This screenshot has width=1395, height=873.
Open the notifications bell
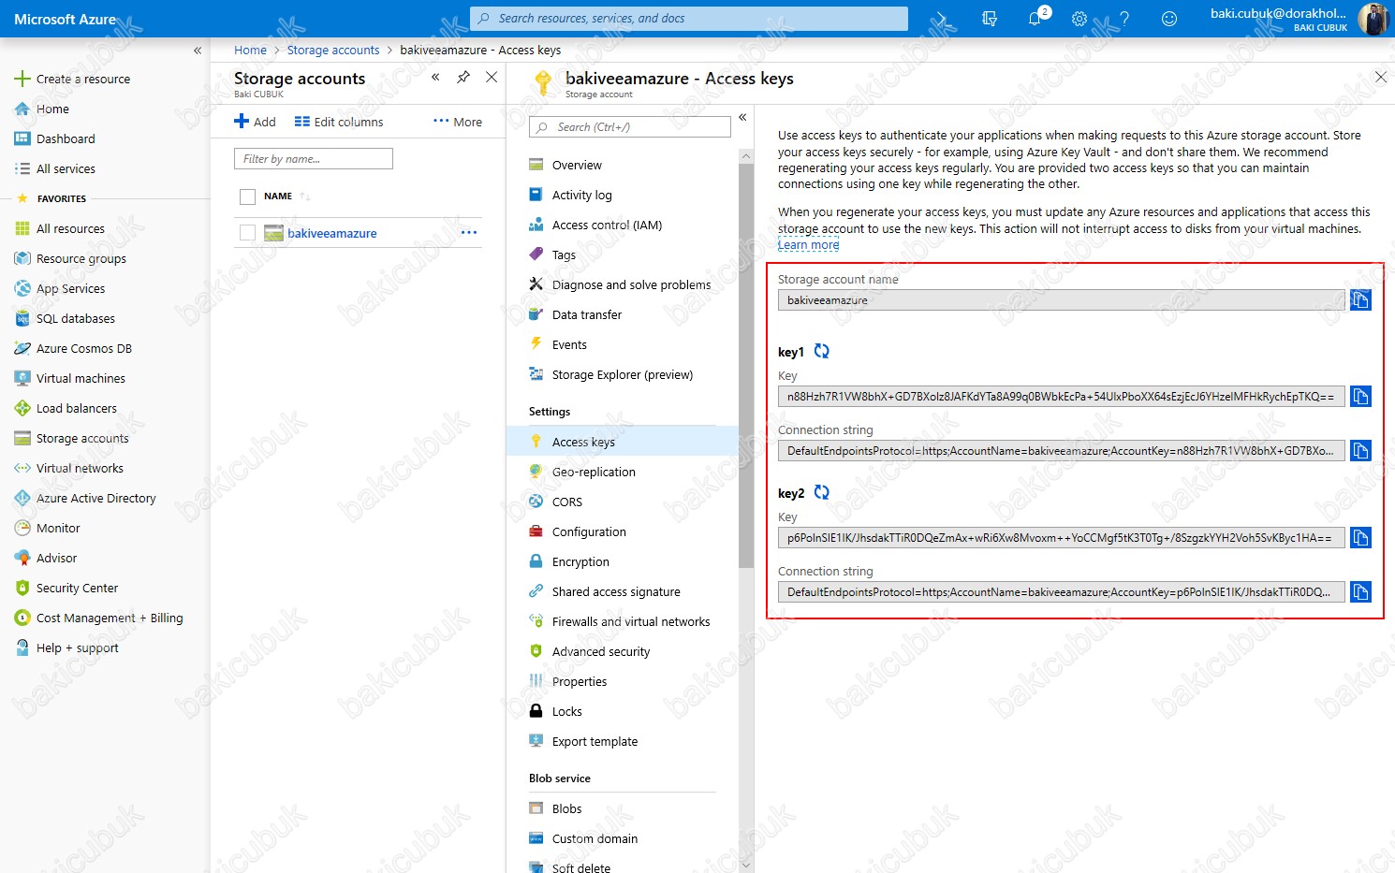coord(1035,19)
